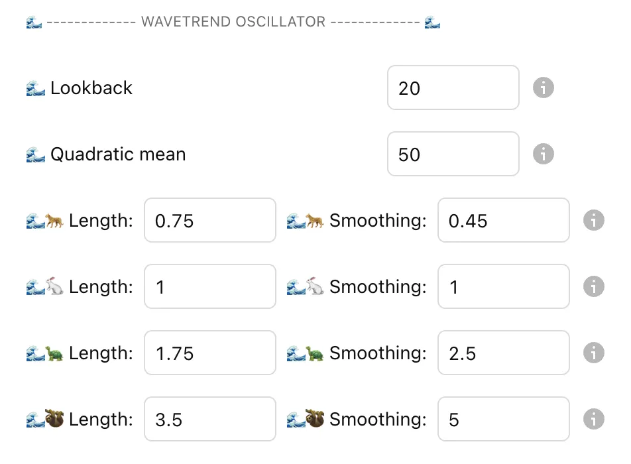This screenshot has height=464, width=631.
Task: Click info icon on the sloth row
Action: point(593,419)
